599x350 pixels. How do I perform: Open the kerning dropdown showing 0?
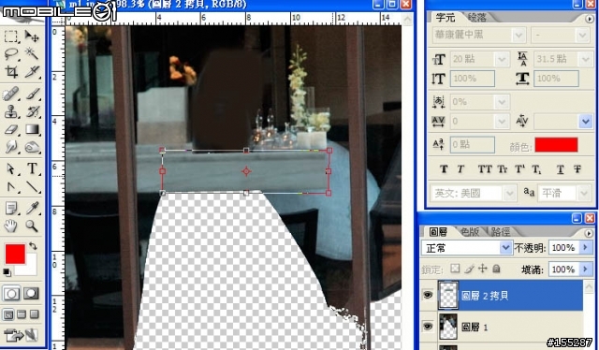click(x=502, y=122)
